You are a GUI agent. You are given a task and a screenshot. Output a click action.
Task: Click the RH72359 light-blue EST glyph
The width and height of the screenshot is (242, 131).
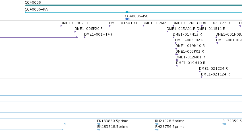click(224, 124)
